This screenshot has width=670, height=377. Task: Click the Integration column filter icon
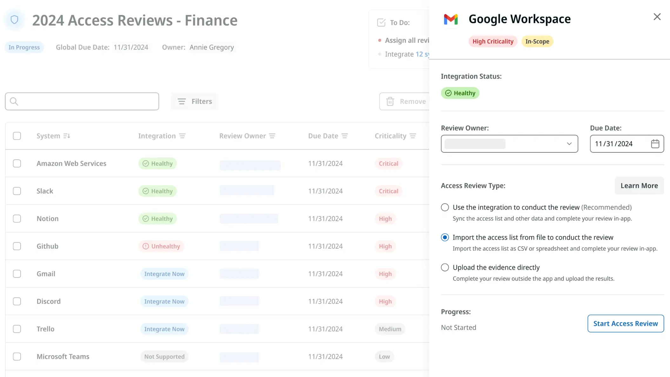click(x=182, y=136)
